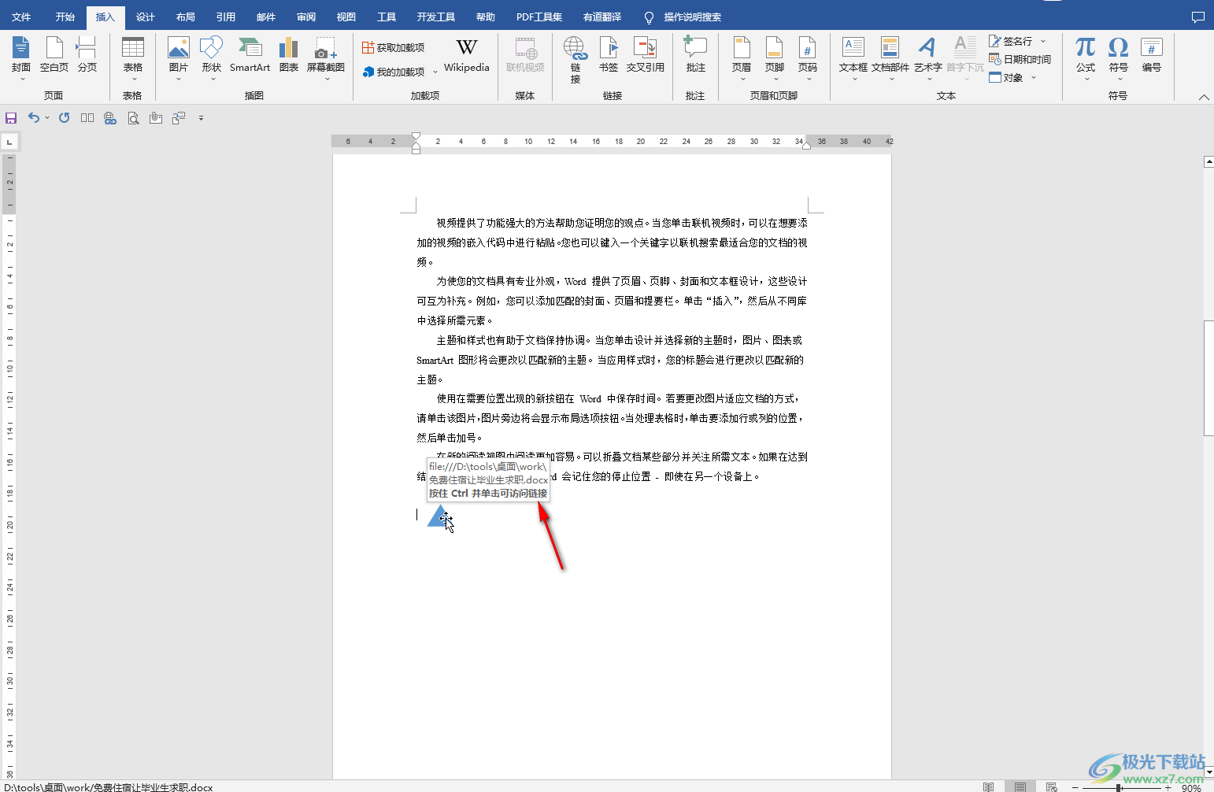
Task: Customize Quick Access Toolbar dropdown
Action: 201,118
